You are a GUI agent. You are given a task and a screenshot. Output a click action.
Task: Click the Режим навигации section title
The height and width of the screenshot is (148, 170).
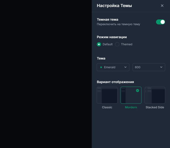click(112, 37)
